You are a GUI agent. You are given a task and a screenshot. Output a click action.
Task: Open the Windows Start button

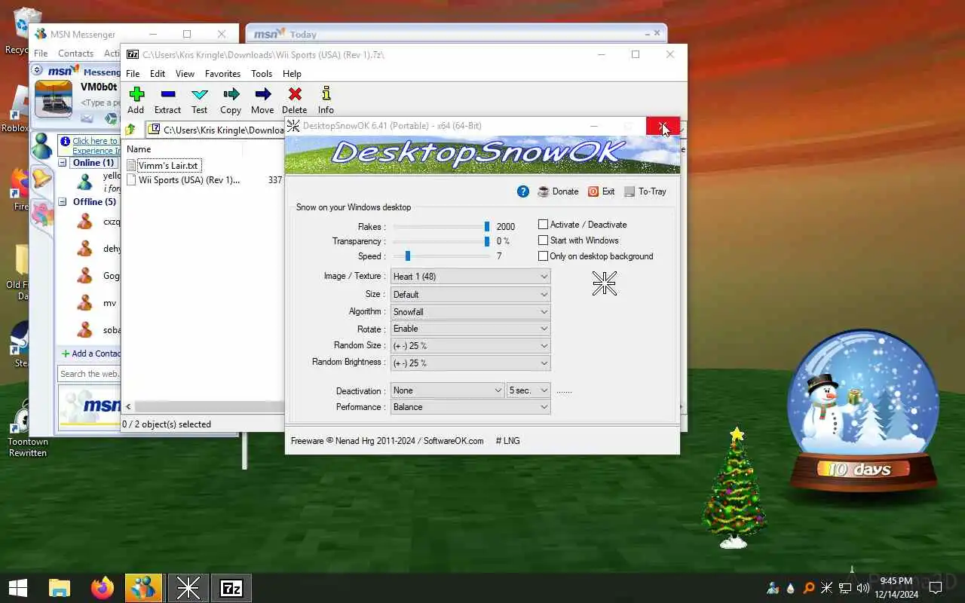[18, 588]
